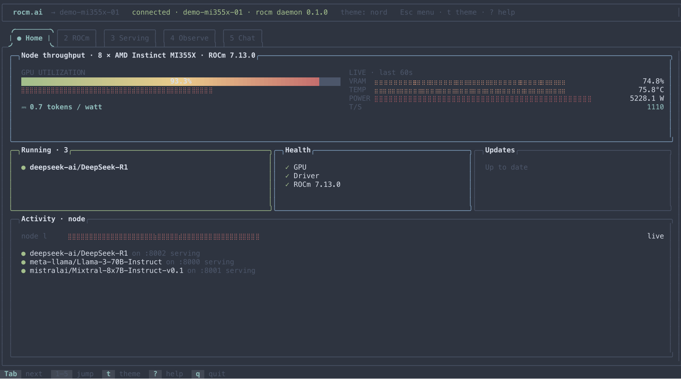Click the LIVE · last 60s label
This screenshot has width=681, height=379.
(381, 73)
